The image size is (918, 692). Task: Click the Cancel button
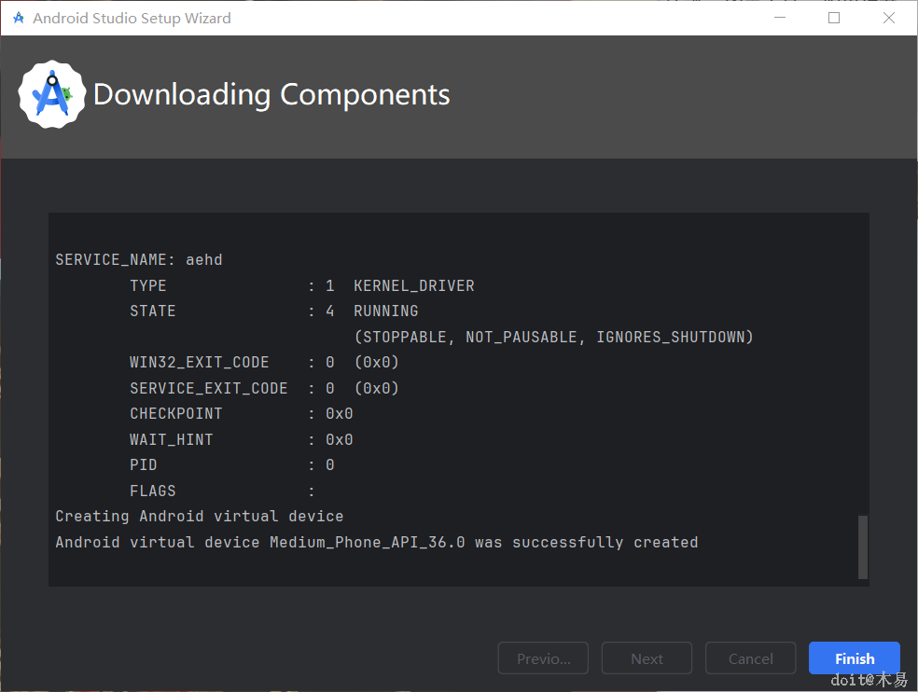750,658
